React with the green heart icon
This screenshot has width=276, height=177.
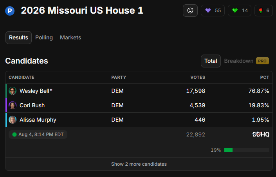point(235,11)
